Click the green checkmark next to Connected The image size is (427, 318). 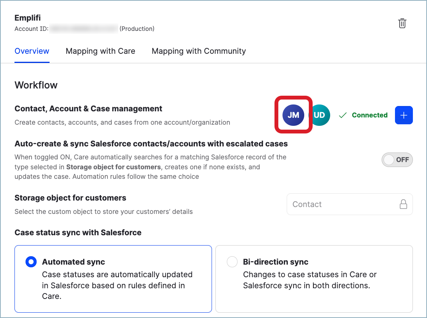pyautogui.click(x=343, y=115)
